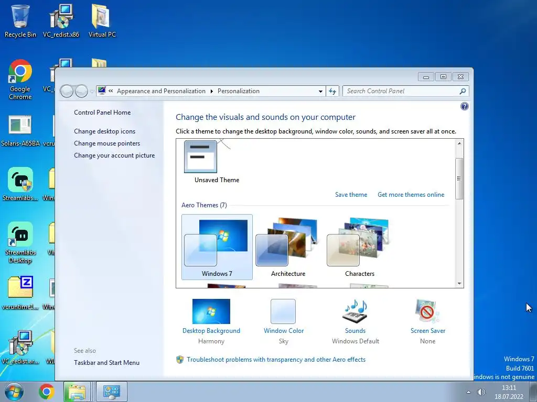Click Troubleshoot problems with transparency link
Image resolution: width=537 pixels, height=402 pixels.
(276, 360)
